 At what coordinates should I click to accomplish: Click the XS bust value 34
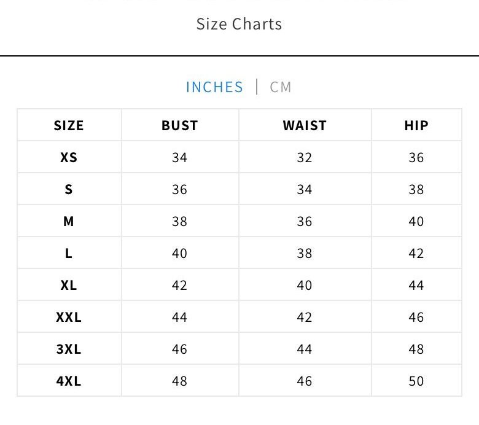pos(180,158)
